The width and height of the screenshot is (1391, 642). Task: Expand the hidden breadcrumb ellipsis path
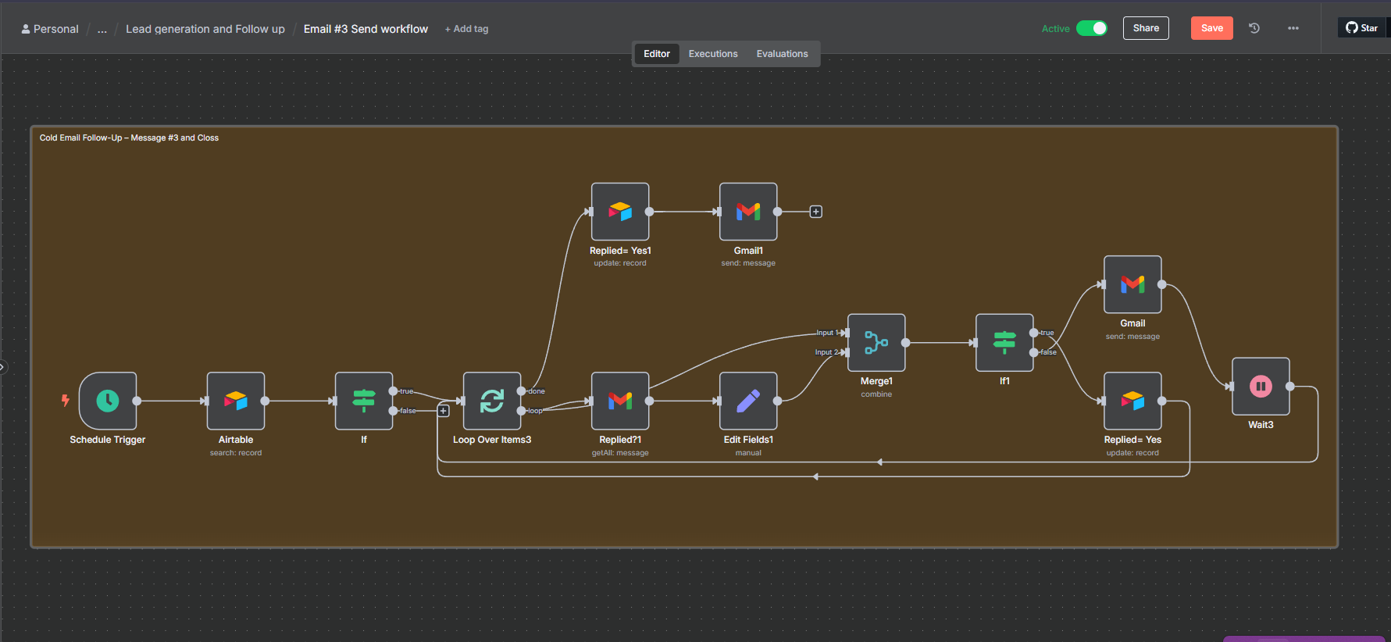102,29
